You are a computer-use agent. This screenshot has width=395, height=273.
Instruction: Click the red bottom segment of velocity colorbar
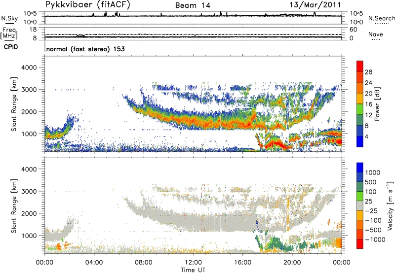[360, 244]
